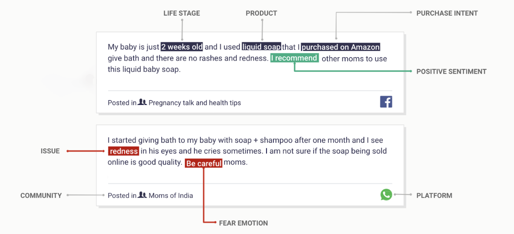Click the group icon beside Pregnancy talk
Screen dimensions: 514x234
(x=142, y=102)
